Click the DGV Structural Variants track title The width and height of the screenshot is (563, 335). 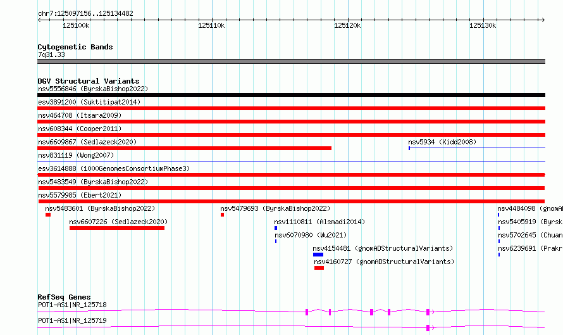point(89,81)
